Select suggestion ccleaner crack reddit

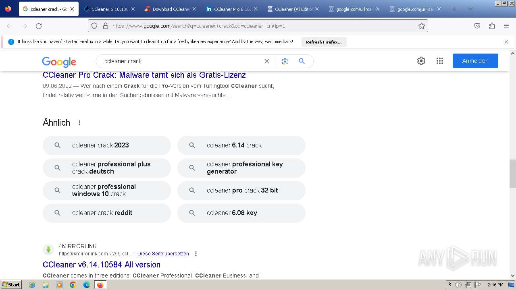point(107,213)
